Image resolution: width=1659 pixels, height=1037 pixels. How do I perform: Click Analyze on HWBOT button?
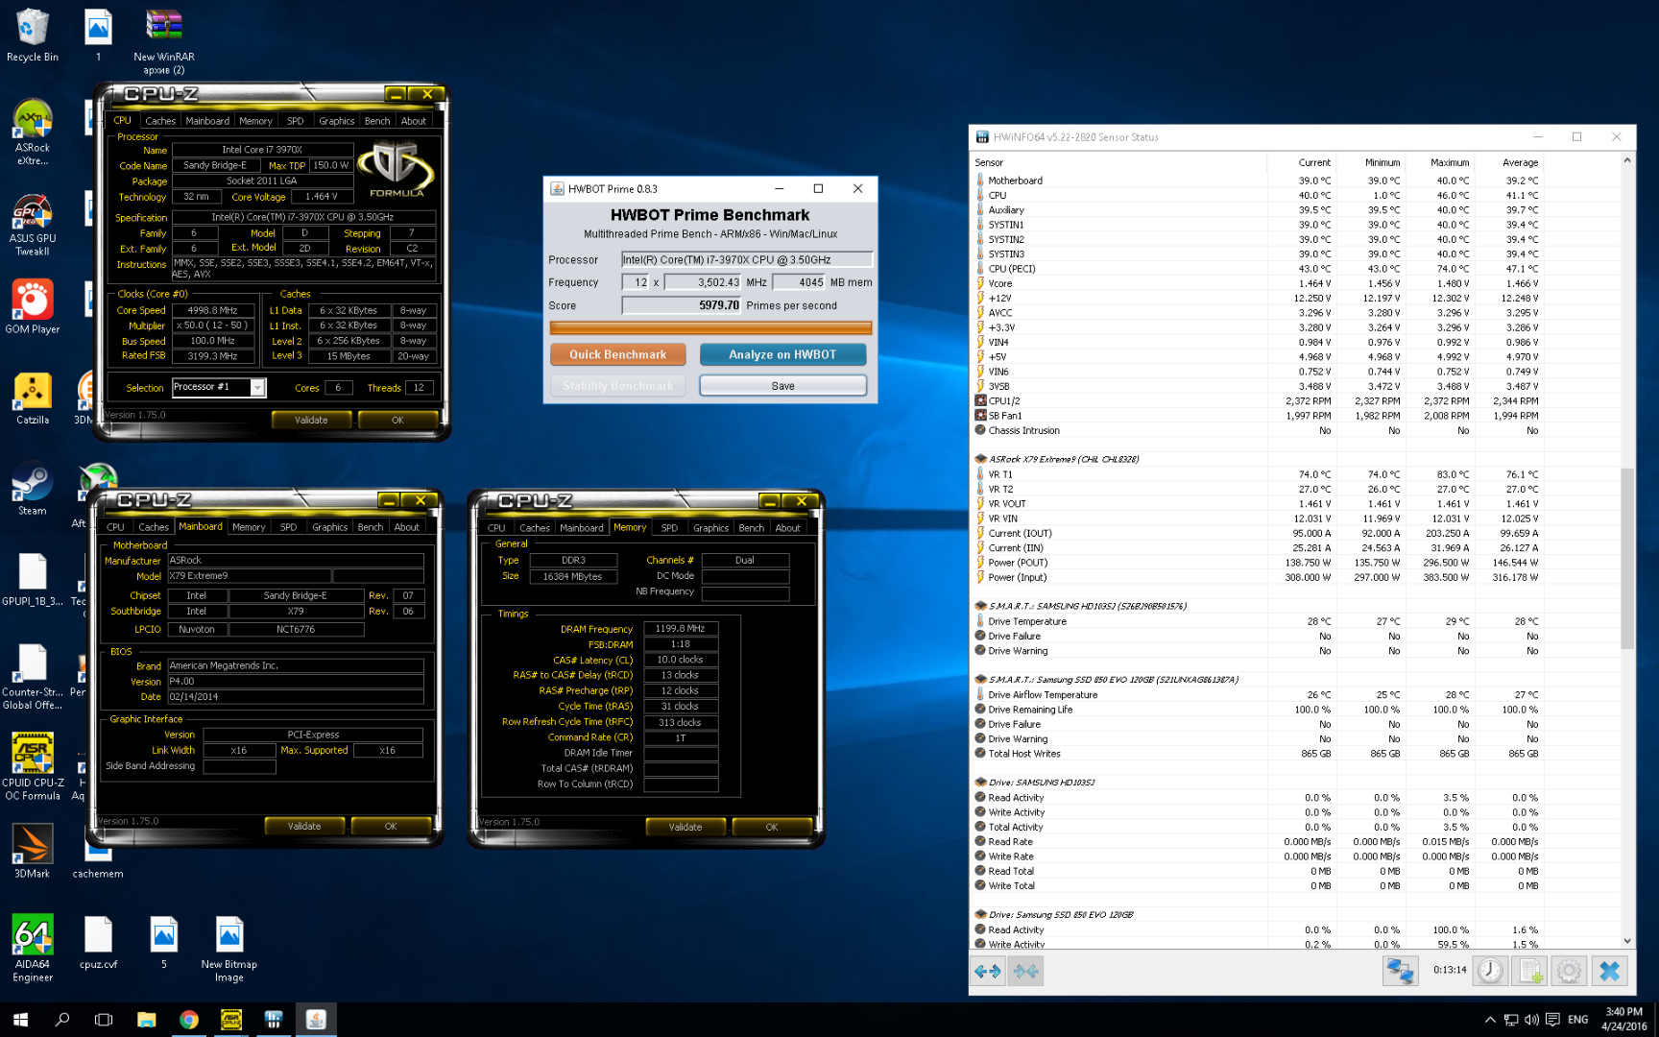[782, 354]
